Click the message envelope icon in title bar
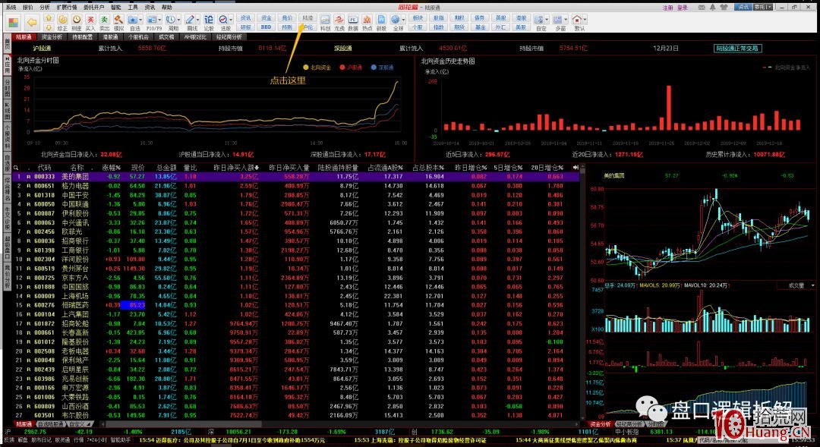Viewport: 820px width, 447px height. (702, 8)
